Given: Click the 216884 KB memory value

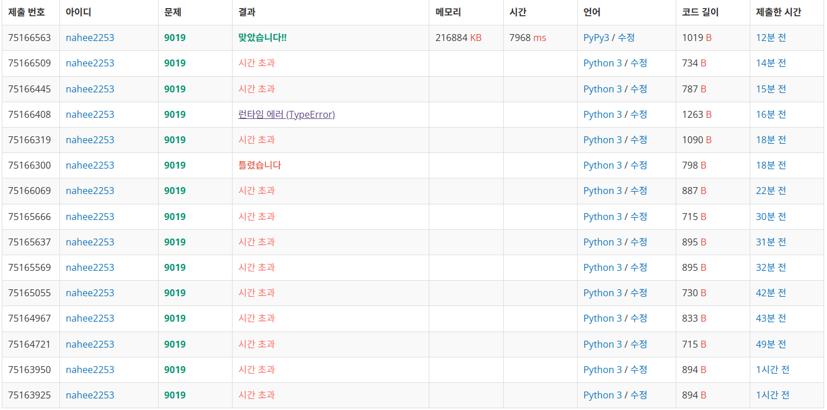Looking at the screenshot, I should point(458,38).
